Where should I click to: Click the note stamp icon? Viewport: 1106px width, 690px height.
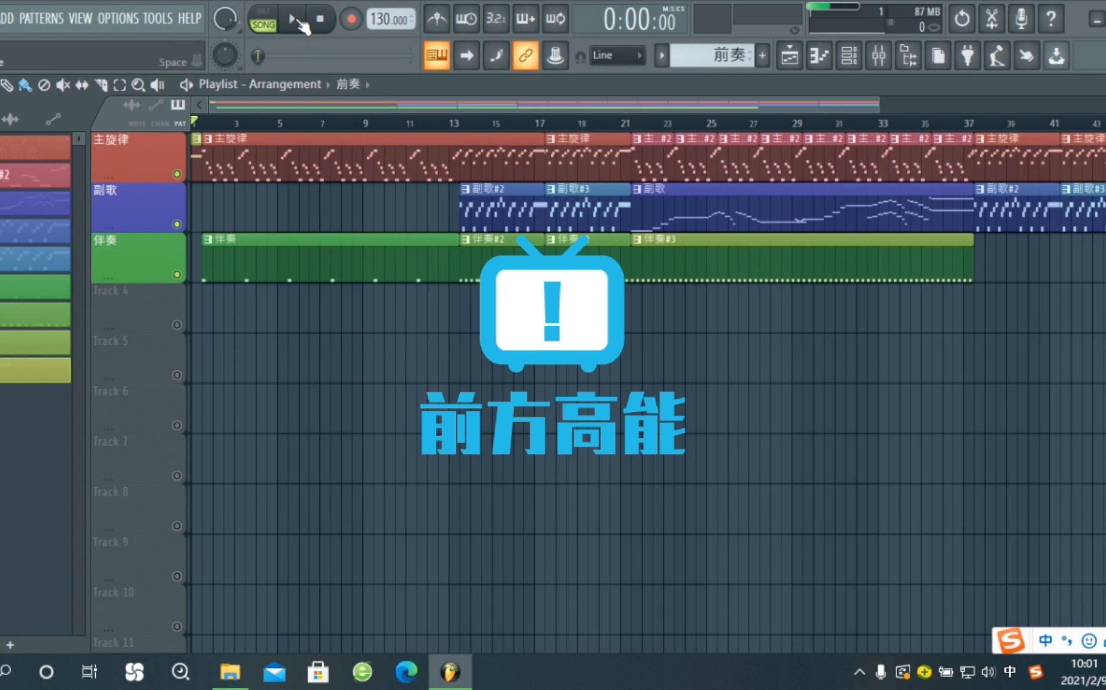tap(555, 56)
